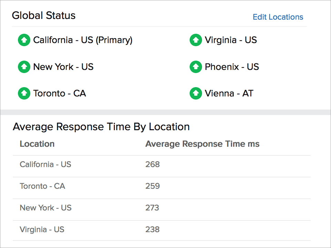Click the New York - US status indicator
The width and height of the screenshot is (331, 248).
pos(24,67)
